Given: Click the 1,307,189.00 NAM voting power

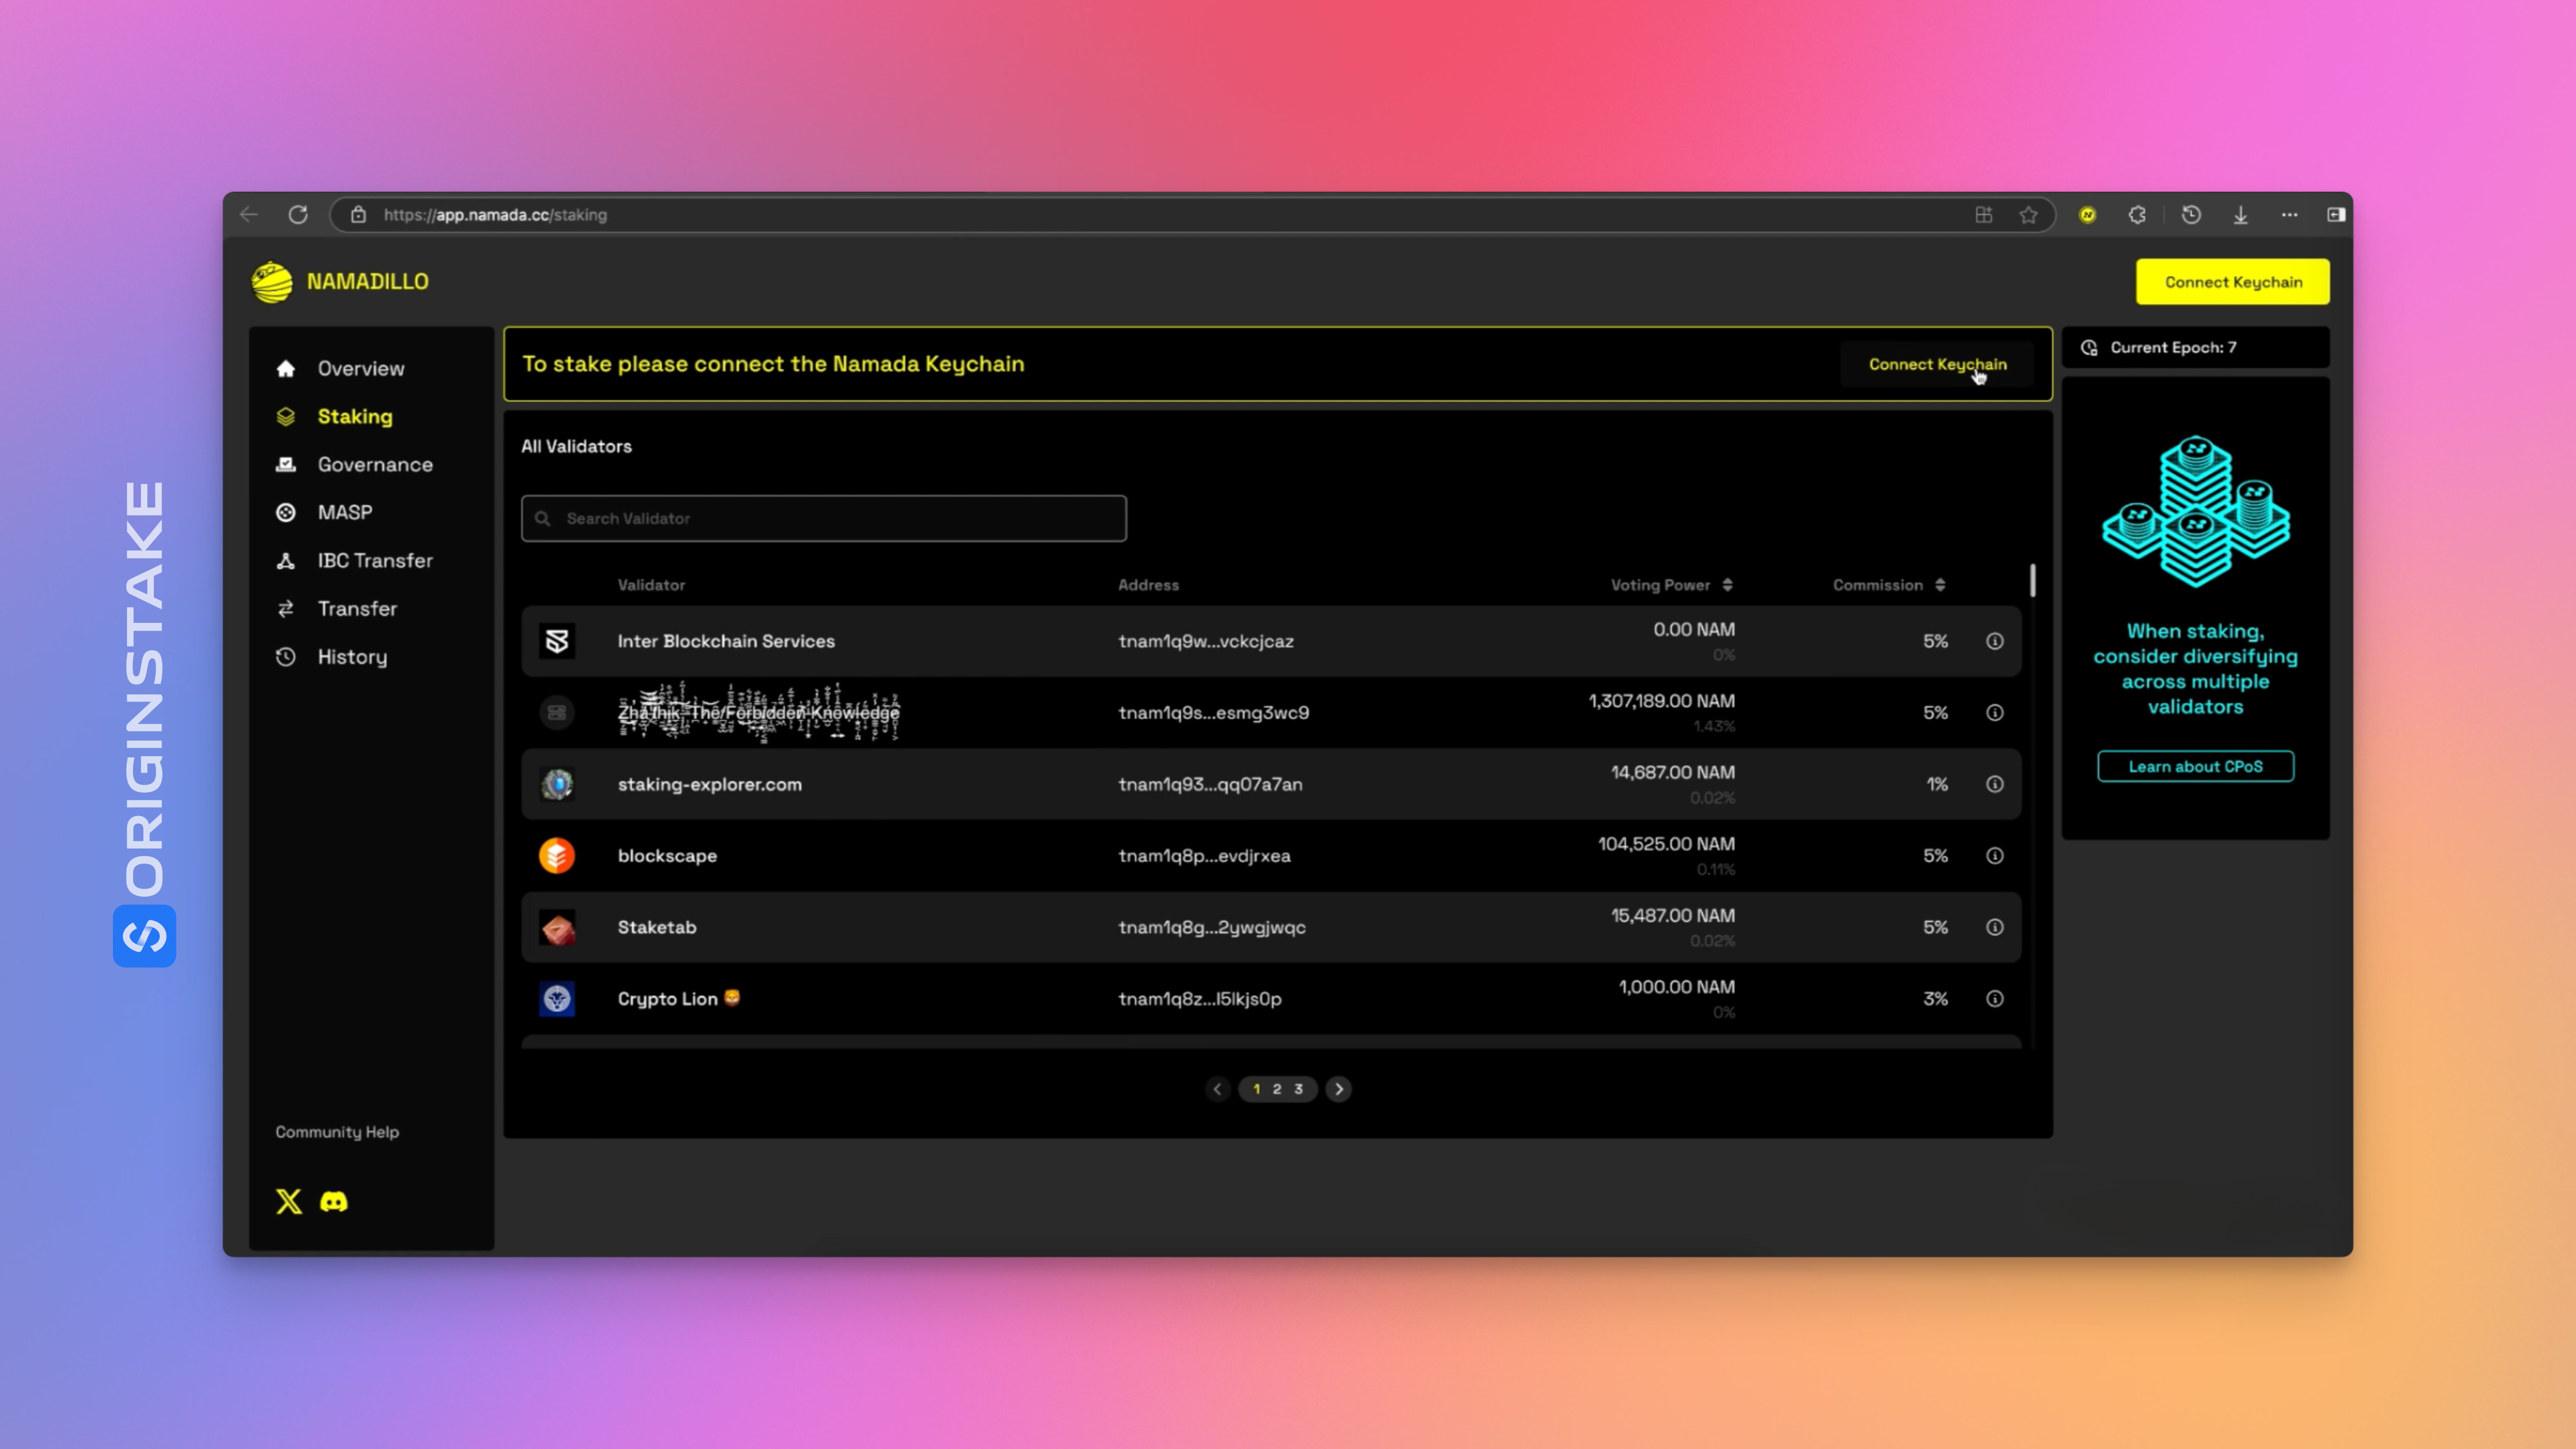Looking at the screenshot, I should 1661,701.
